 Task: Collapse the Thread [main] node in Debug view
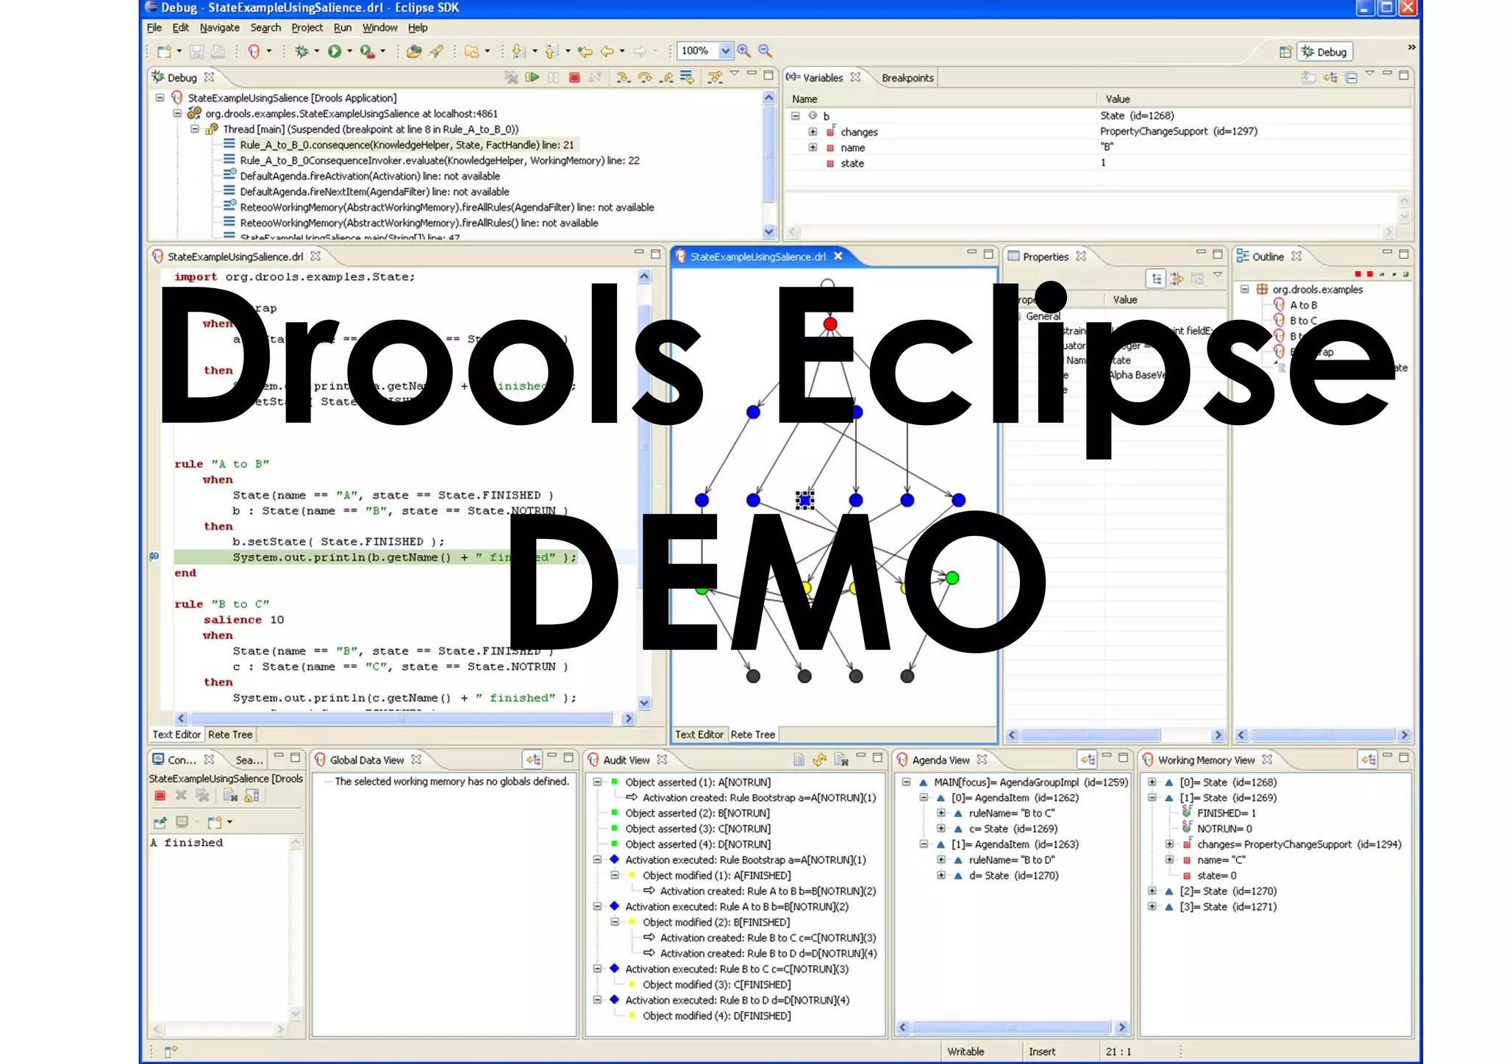point(195,129)
